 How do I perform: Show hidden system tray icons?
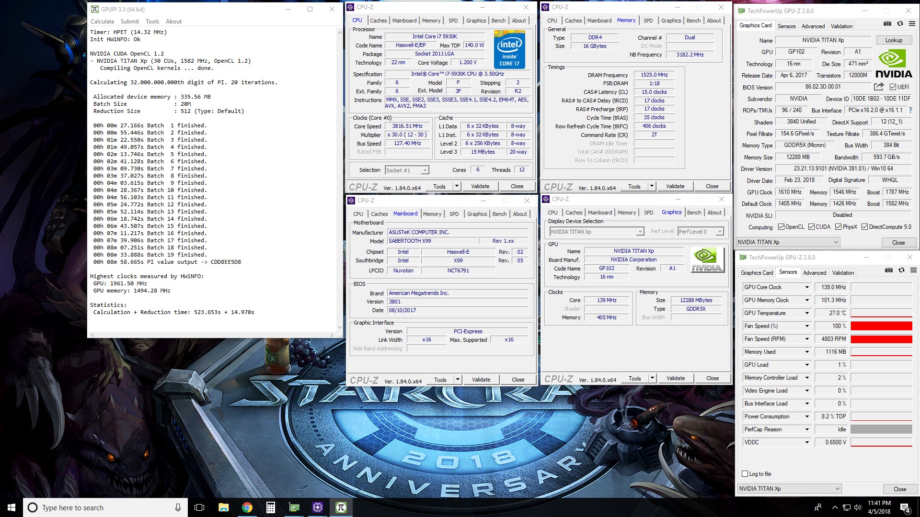coord(835,507)
